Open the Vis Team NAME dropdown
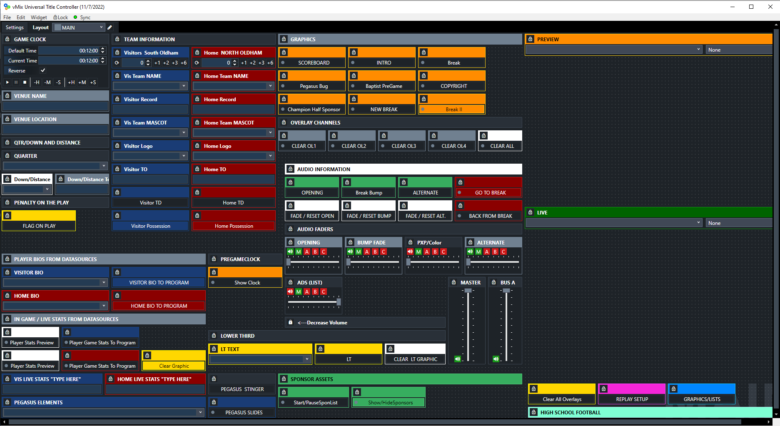The width and height of the screenshot is (780, 426). [x=184, y=86]
